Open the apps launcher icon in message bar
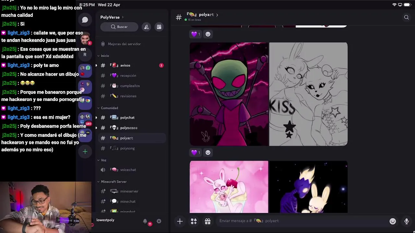Screen dimensions: 415x233 click(x=194, y=221)
